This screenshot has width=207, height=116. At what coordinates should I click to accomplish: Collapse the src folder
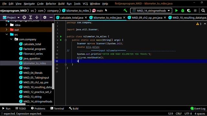click(x=6, y=34)
